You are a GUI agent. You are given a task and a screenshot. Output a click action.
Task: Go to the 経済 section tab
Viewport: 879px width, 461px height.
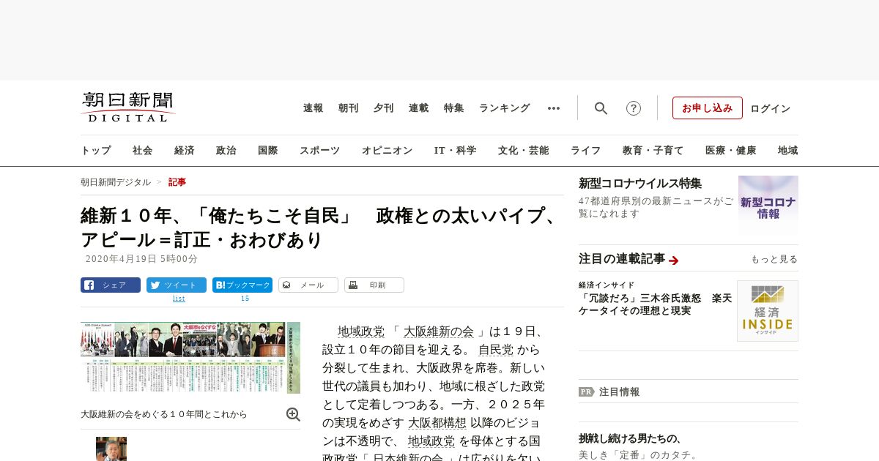(x=185, y=151)
